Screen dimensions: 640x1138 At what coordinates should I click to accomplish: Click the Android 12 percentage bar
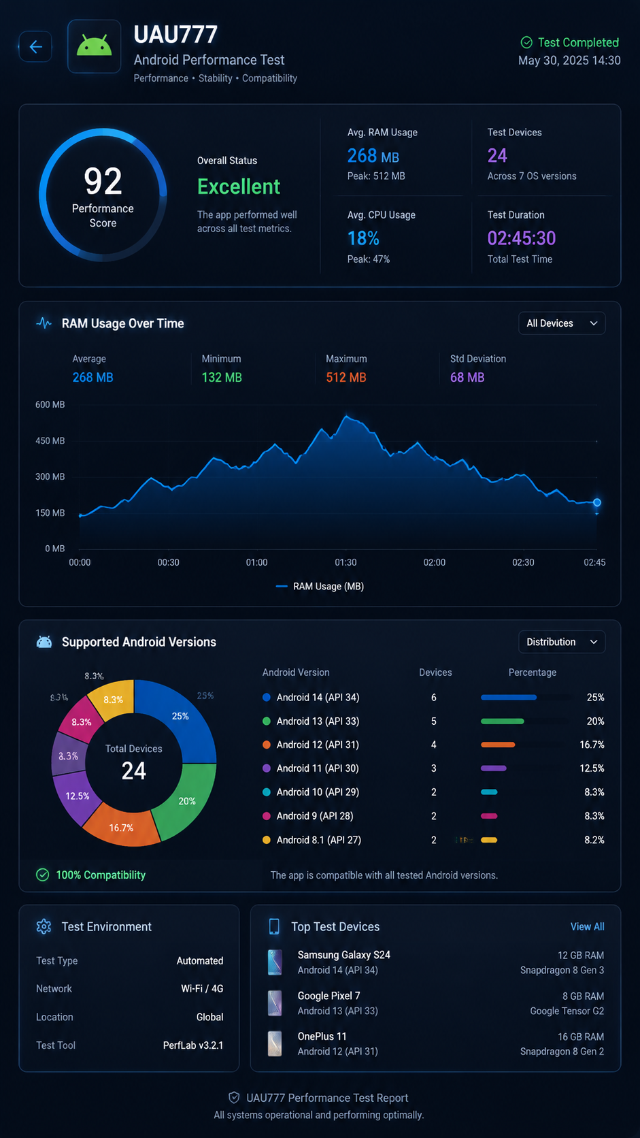click(x=498, y=745)
